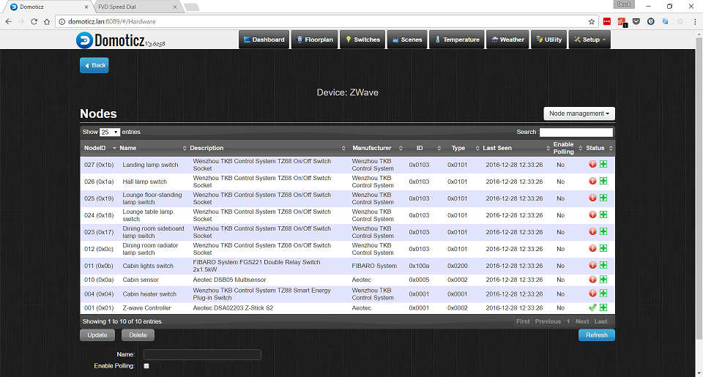Click the red status icon for Hall lamp switch
The width and height of the screenshot is (703, 377).
point(592,181)
